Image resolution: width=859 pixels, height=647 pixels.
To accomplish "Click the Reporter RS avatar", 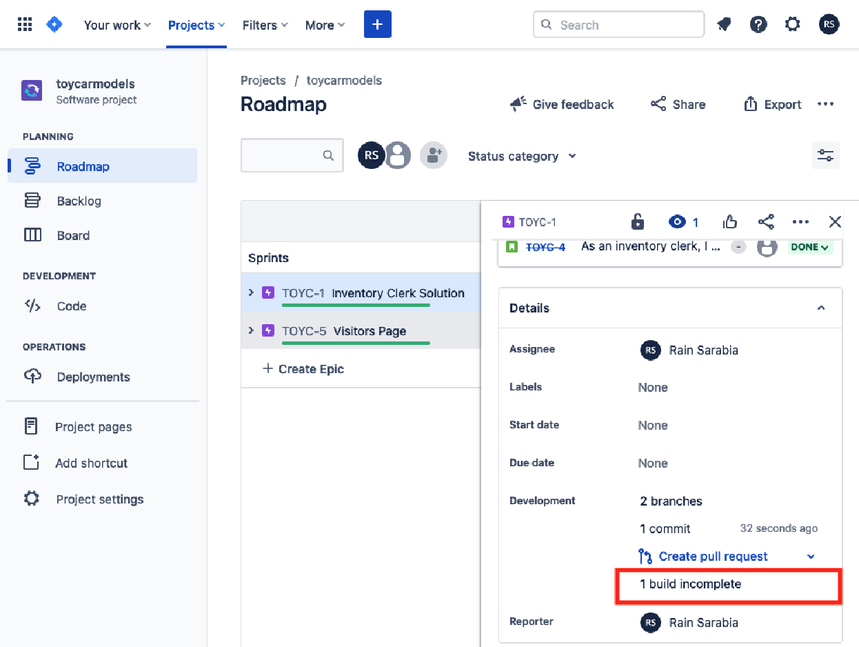I will pos(650,622).
